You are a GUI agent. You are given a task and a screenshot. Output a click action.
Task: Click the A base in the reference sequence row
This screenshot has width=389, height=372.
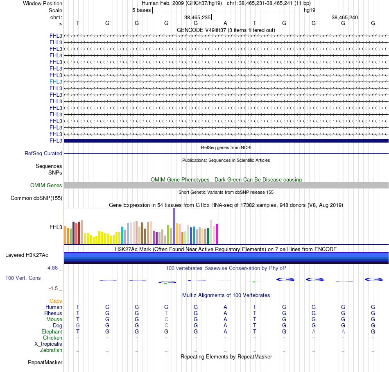click(225, 23)
